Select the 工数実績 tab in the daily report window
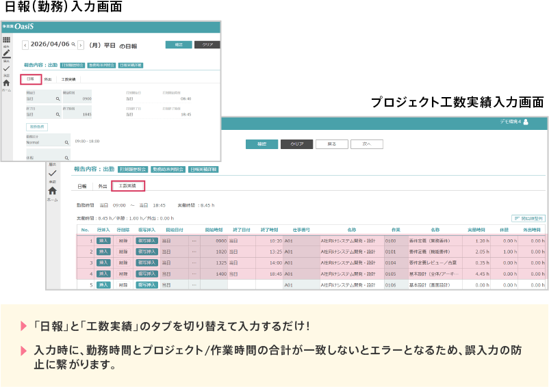This screenshot has height=387, width=549. click(68, 79)
